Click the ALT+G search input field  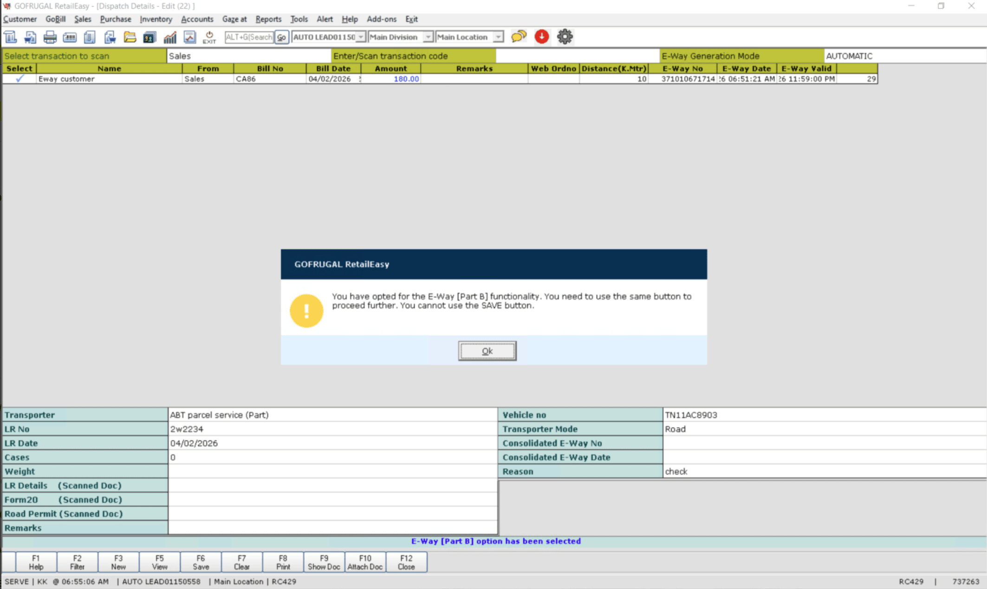coord(249,37)
